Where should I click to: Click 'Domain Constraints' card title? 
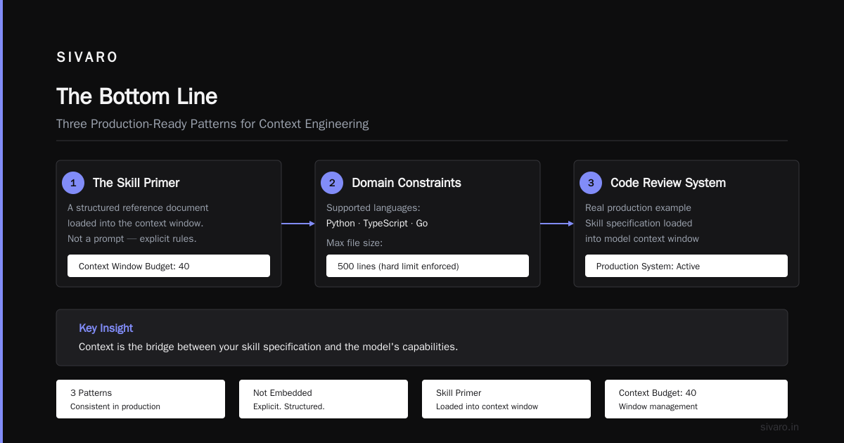click(407, 183)
